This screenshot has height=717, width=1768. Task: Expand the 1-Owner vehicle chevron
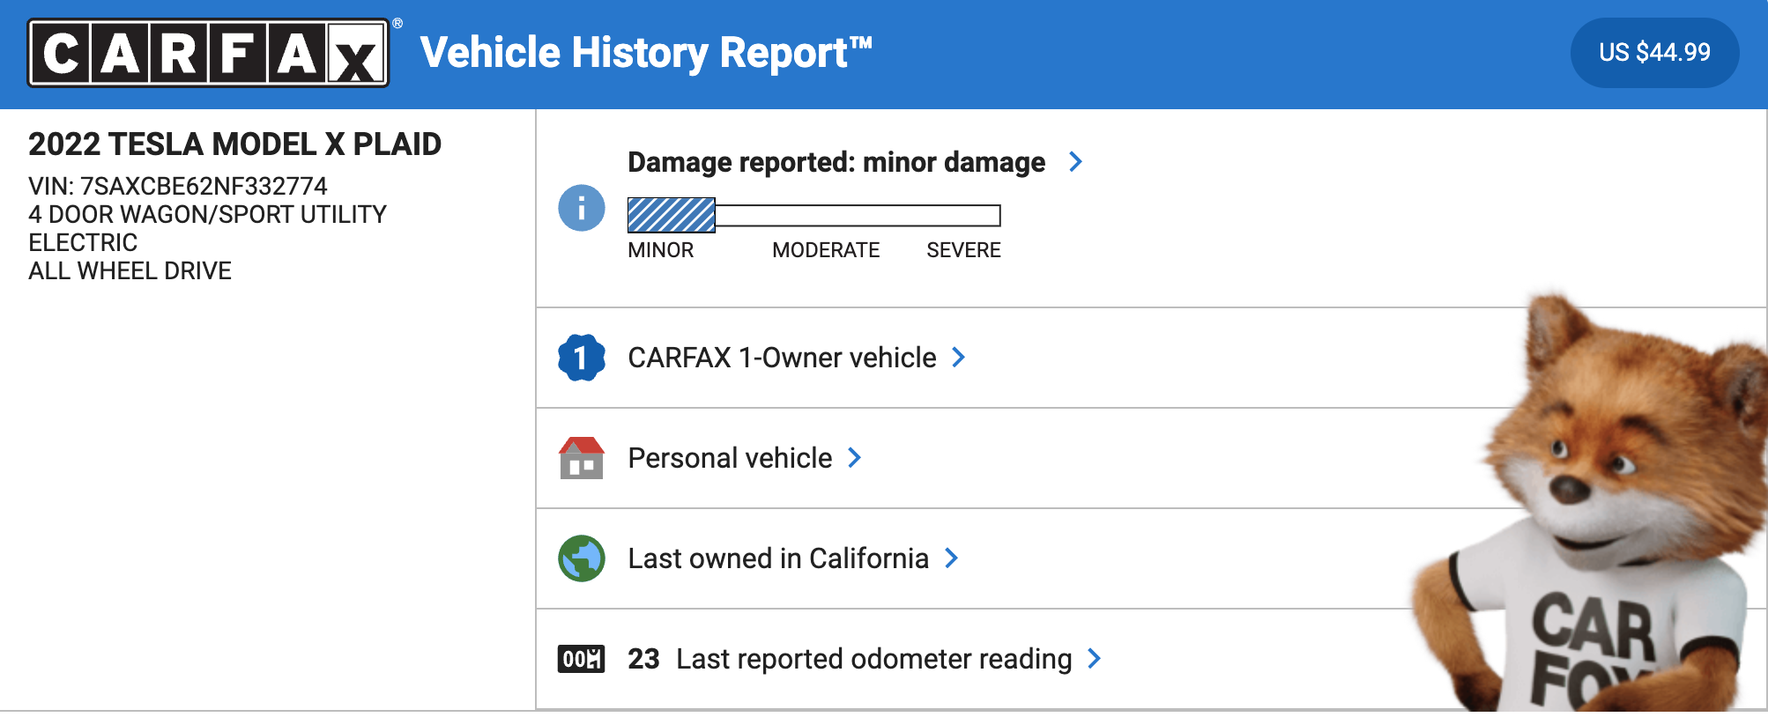coord(959,358)
